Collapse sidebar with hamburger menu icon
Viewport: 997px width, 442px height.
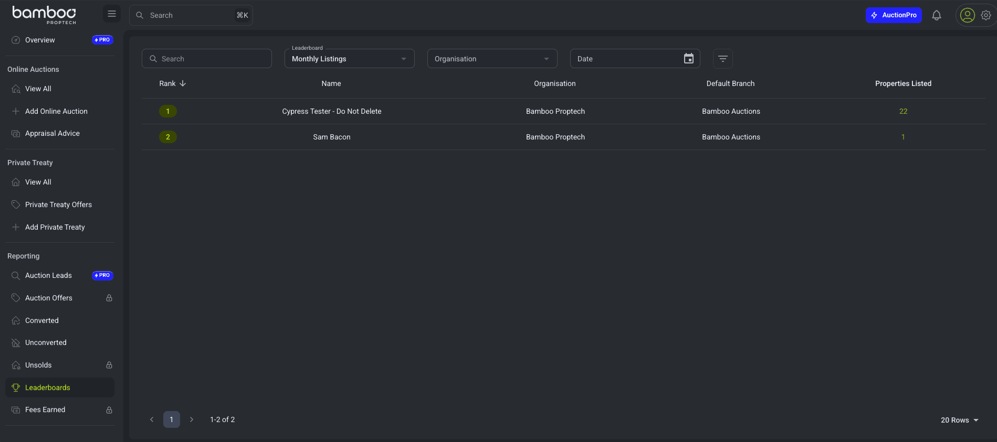point(112,14)
